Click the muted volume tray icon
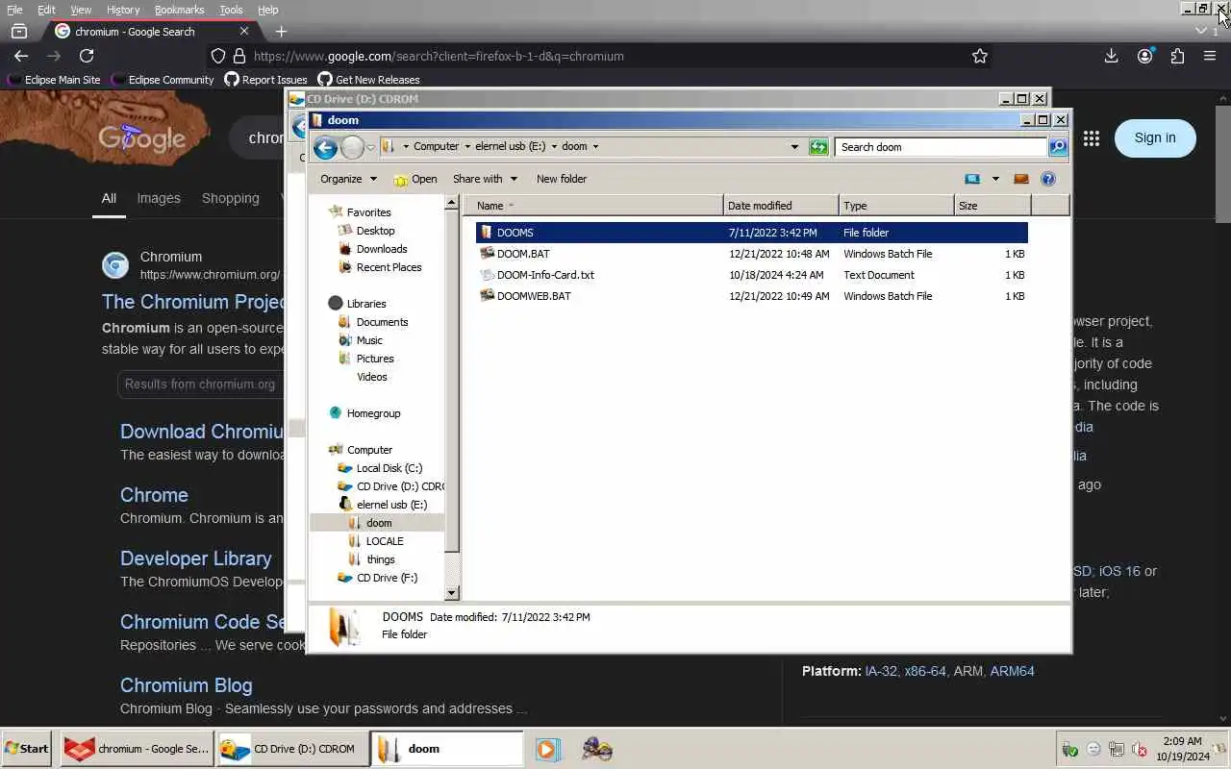This screenshot has width=1231, height=769. [1140, 750]
